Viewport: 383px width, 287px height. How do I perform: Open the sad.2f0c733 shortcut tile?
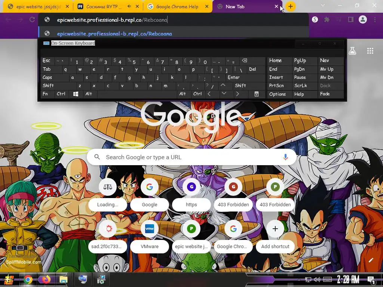(x=107, y=236)
